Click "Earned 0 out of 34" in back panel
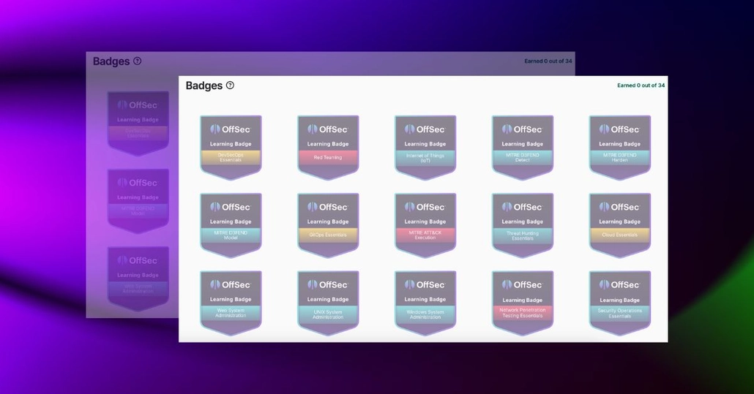This screenshot has width=754, height=394. [548, 61]
